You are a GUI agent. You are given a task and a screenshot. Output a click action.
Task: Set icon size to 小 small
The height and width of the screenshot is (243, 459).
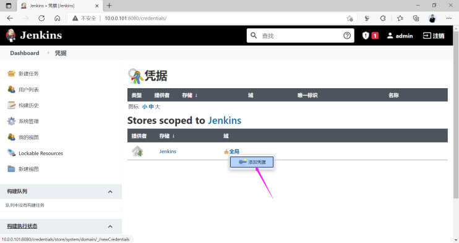pyautogui.click(x=145, y=107)
